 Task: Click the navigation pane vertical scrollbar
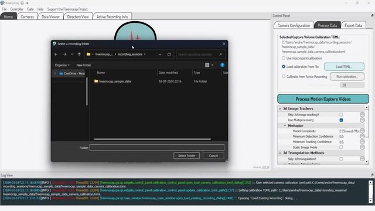point(87,91)
